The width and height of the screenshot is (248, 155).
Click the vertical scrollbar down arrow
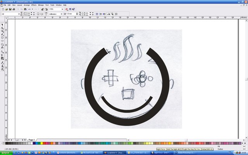pyautogui.click(x=246, y=138)
